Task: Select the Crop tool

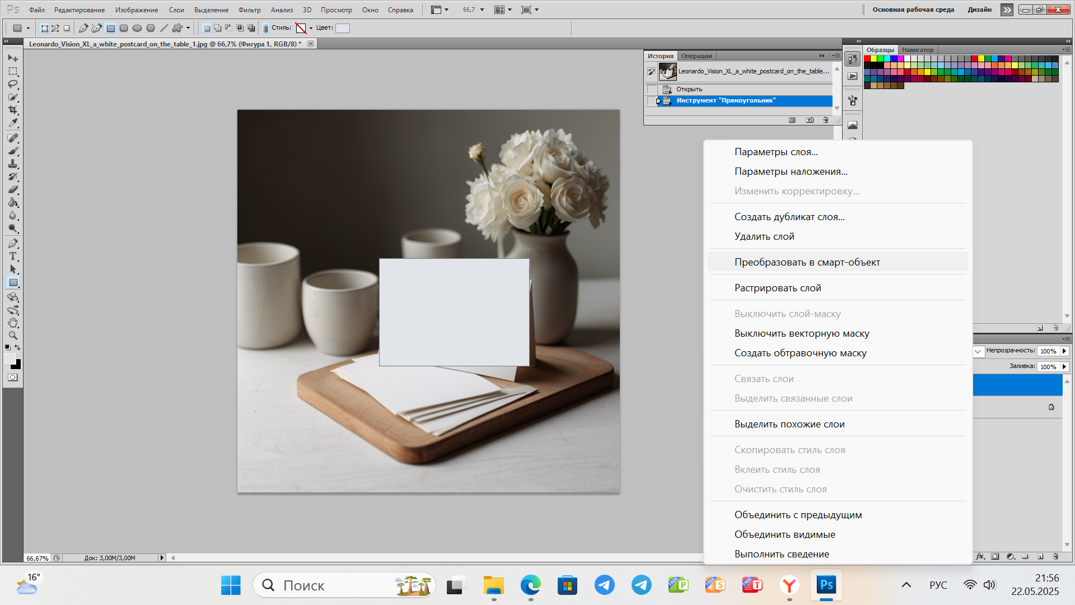Action: [x=13, y=110]
